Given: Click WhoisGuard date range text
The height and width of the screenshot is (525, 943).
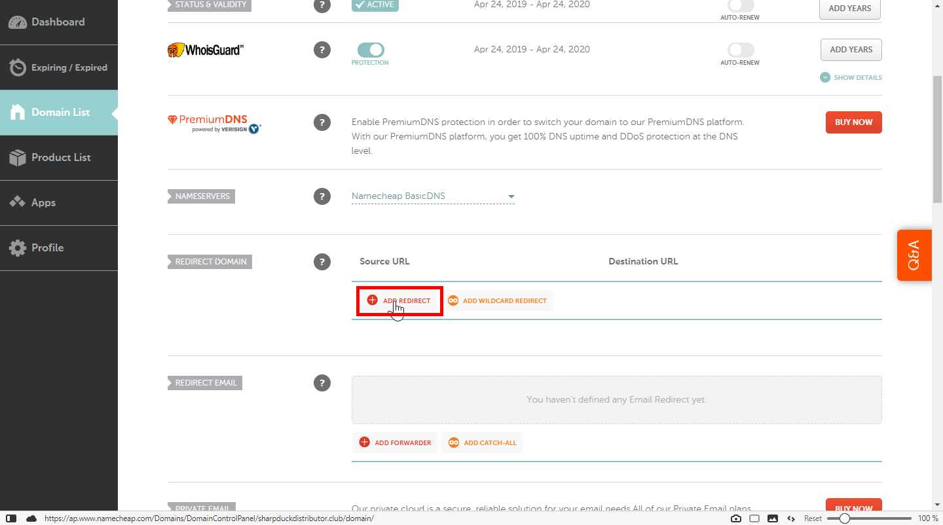Looking at the screenshot, I should [x=532, y=49].
